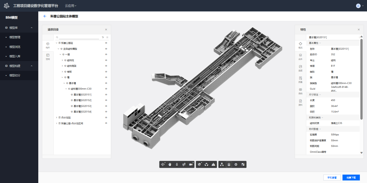Toggle visibility of 基本墙[6320152]
Image resolution: width=367 pixels, height=183 pixels.
pyautogui.click(x=106, y=100)
